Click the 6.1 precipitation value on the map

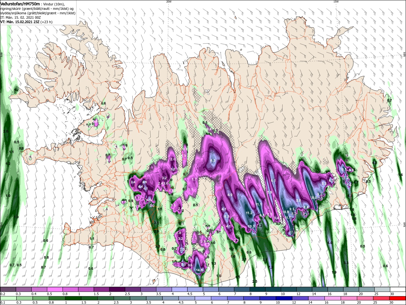[x=273, y=180]
